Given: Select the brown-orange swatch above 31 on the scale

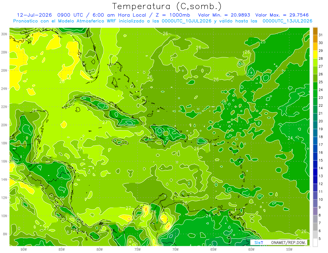Looking at the screenshot, I should (315, 31).
